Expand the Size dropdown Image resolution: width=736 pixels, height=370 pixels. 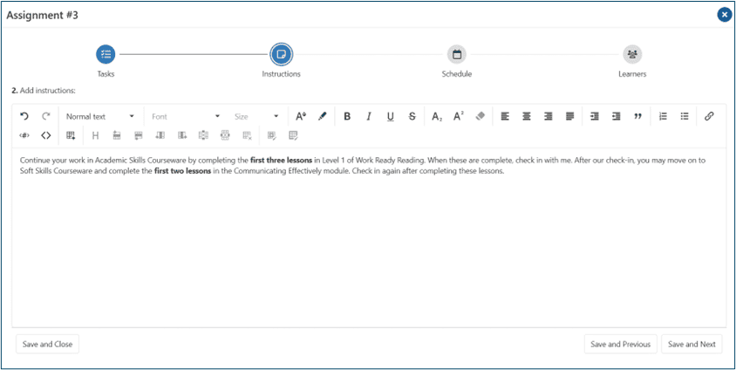click(256, 116)
